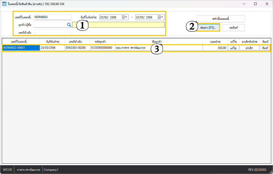Click the ลูกค้า/ผู้ซื้อ code input field
Viewport: 273px width, 174px height.
[x=50, y=25]
